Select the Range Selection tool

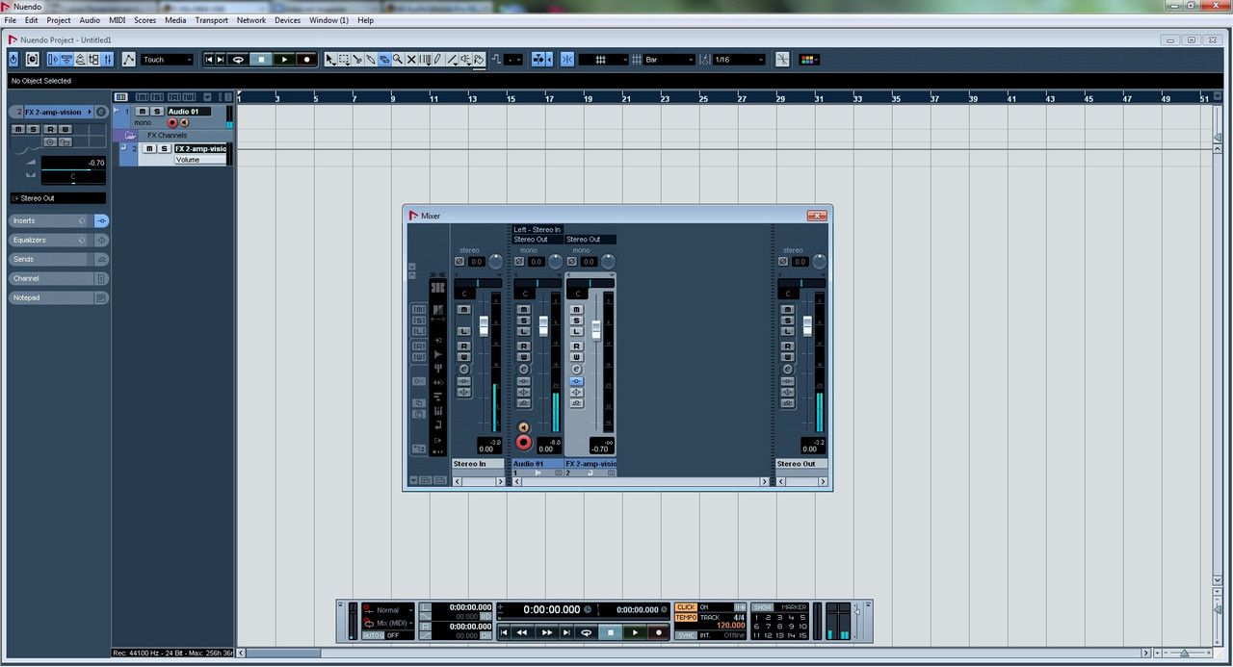tap(344, 60)
